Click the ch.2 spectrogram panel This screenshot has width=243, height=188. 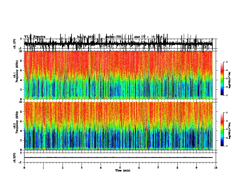coord(118,126)
